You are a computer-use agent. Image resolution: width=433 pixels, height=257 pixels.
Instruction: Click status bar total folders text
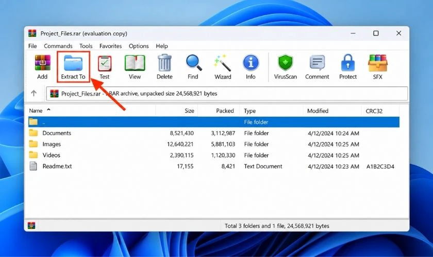point(277,226)
